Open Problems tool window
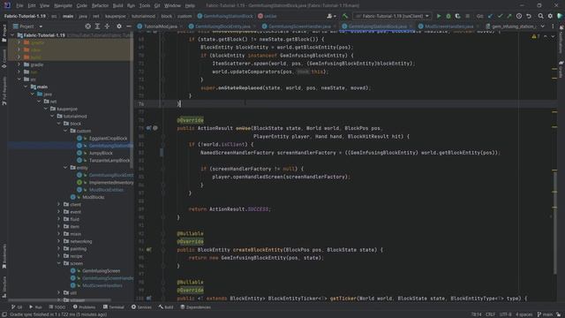565x318 pixels. point(85,307)
